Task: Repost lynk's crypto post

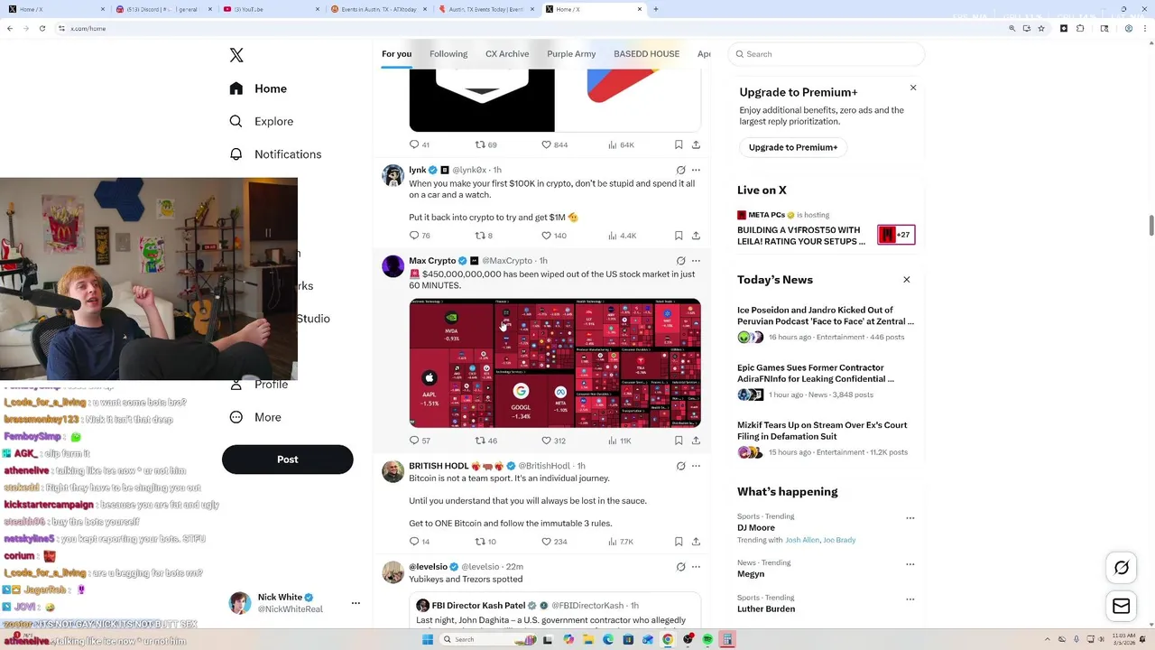Action: (484, 236)
